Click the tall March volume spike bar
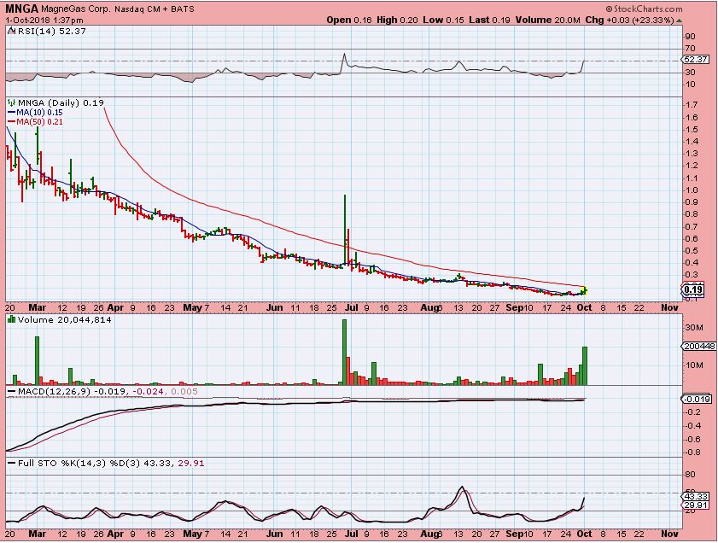Viewport: 718px width, 543px height. point(37,360)
